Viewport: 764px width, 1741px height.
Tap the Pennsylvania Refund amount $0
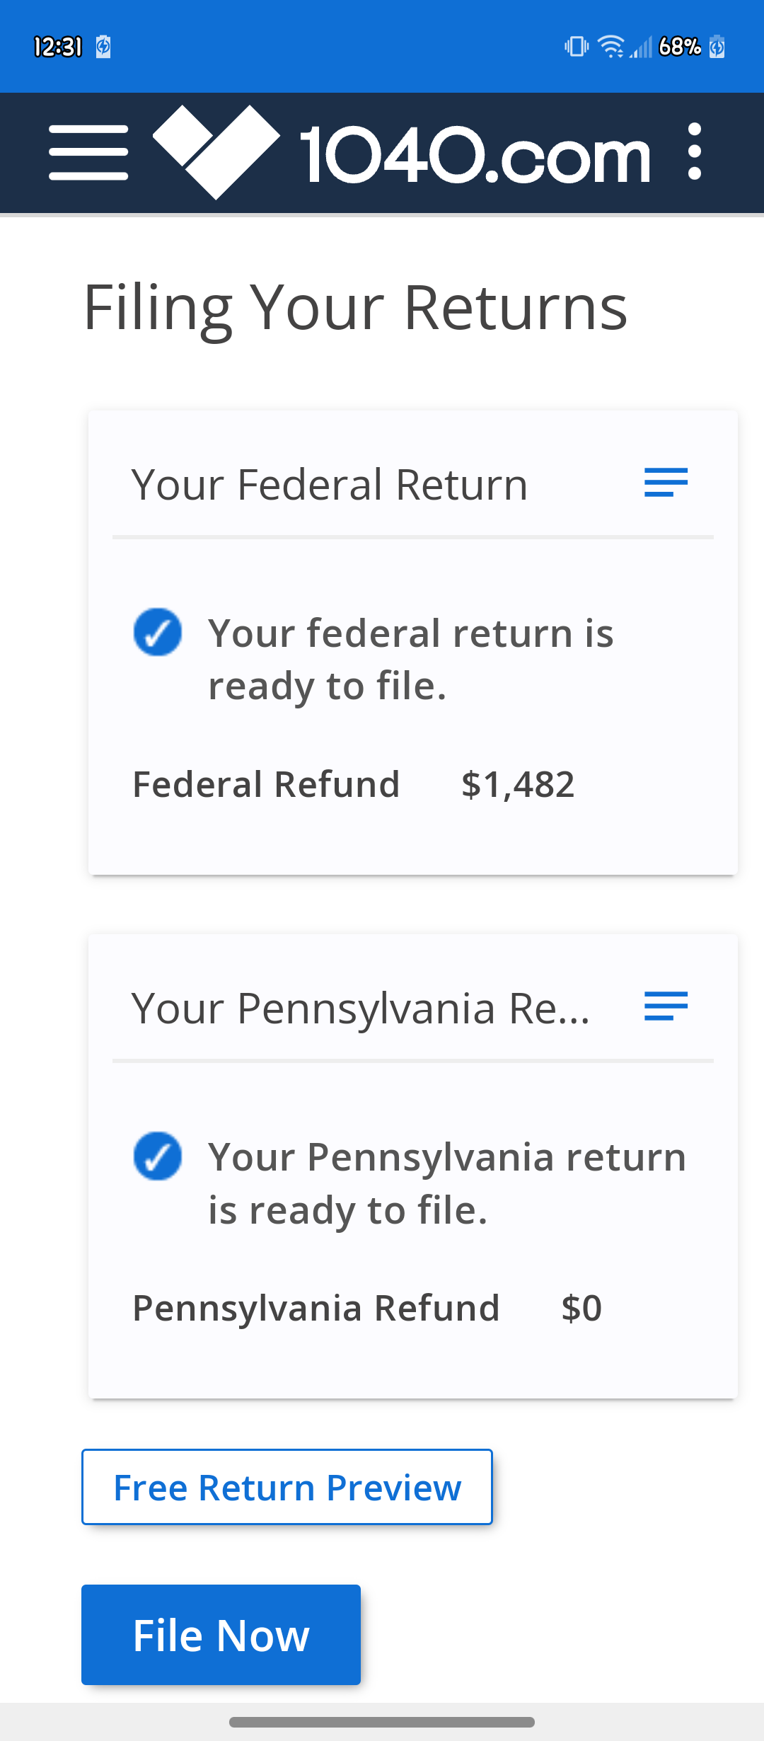pos(581,1309)
